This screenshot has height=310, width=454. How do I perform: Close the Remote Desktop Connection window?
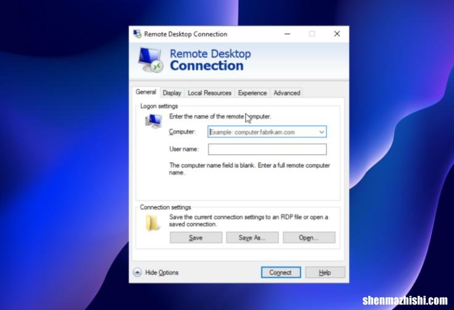coord(337,34)
